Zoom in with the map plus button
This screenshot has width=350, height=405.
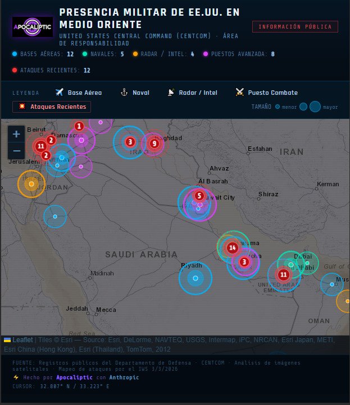(16, 134)
